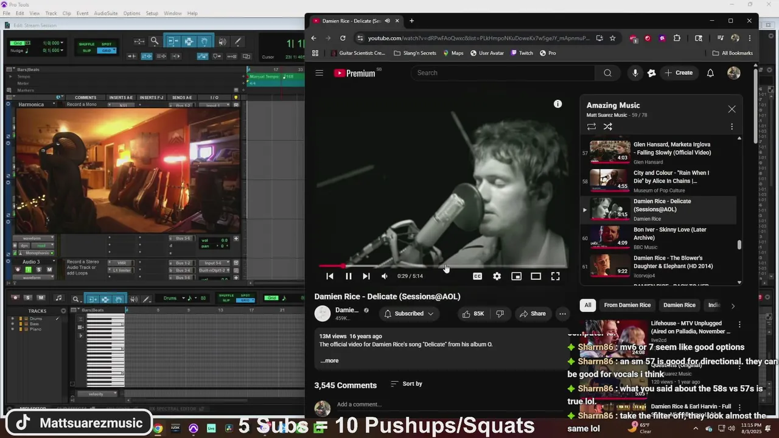The width and height of the screenshot is (779, 438).
Task: Switch YouTube player to theater mode
Action: tap(536, 276)
